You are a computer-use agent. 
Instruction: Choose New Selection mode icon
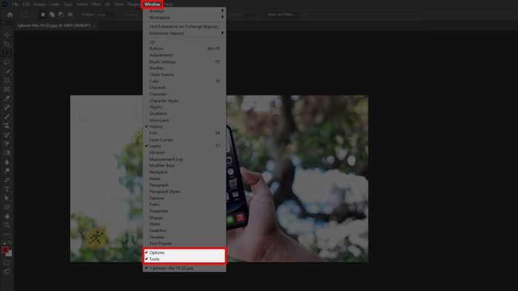pos(43,15)
